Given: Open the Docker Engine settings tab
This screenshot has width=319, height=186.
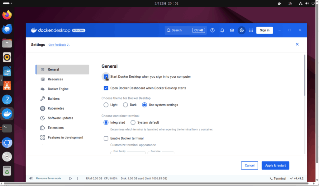Looking at the screenshot, I should (62, 89).
